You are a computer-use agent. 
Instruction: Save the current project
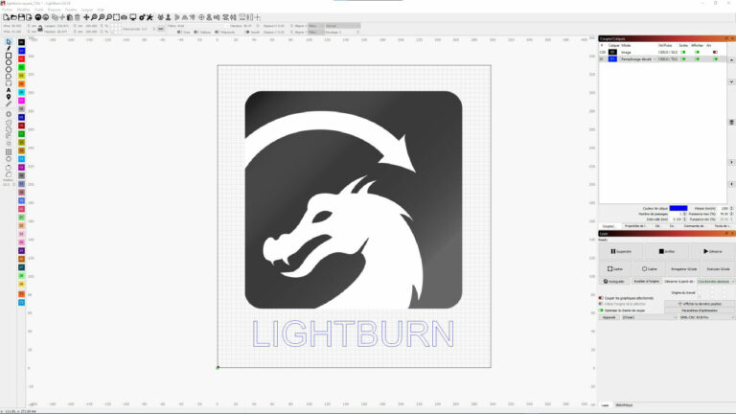pyautogui.click(x=21, y=17)
